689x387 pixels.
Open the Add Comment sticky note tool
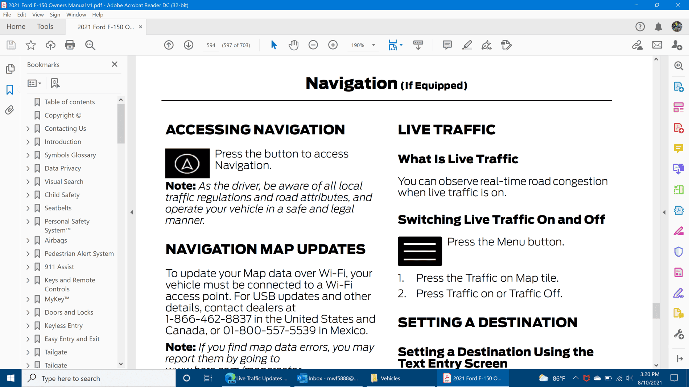pyautogui.click(x=447, y=45)
